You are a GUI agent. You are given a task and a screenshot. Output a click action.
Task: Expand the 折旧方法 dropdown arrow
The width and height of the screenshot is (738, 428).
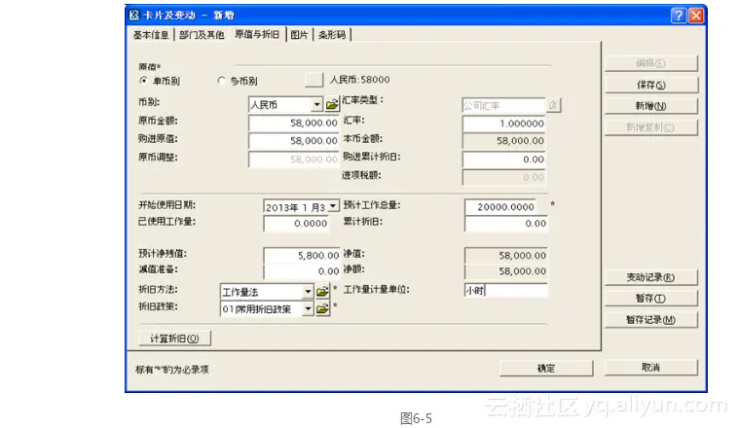(308, 292)
